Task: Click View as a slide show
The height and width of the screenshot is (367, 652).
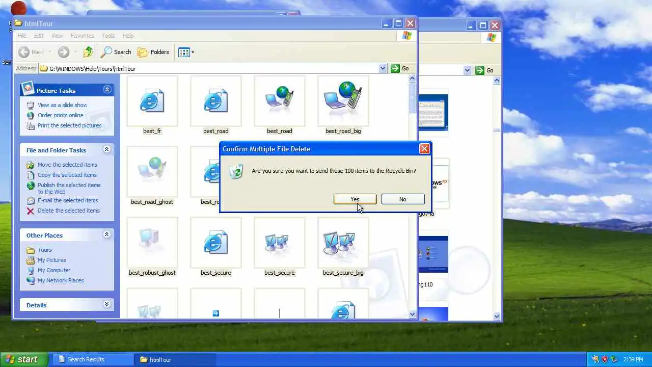Action: [x=62, y=105]
